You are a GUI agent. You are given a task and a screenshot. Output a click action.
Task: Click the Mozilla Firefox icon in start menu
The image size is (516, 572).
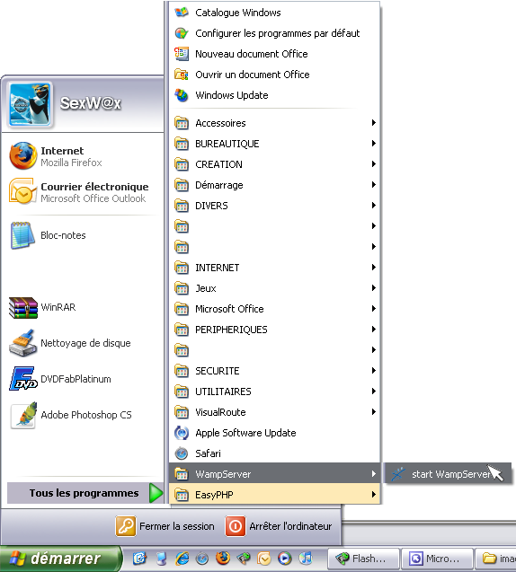23,155
